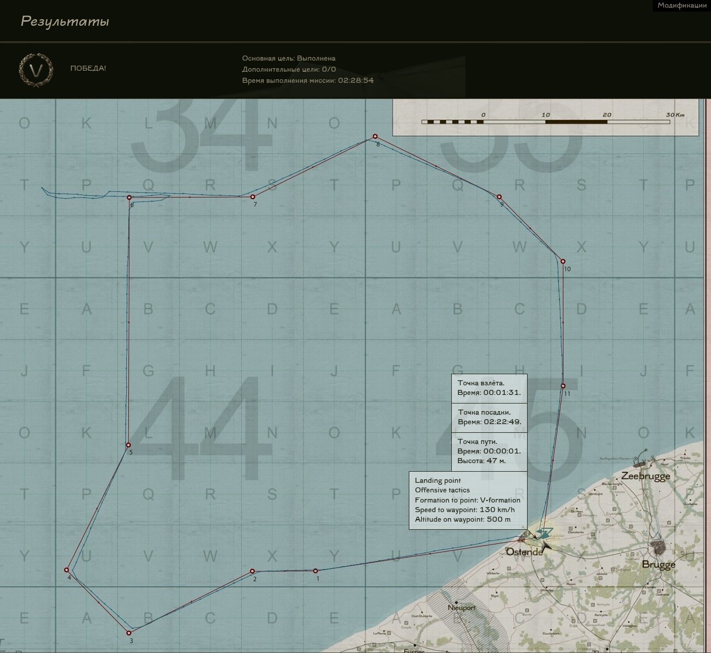Click waypoint 7 circle marker

click(x=253, y=197)
